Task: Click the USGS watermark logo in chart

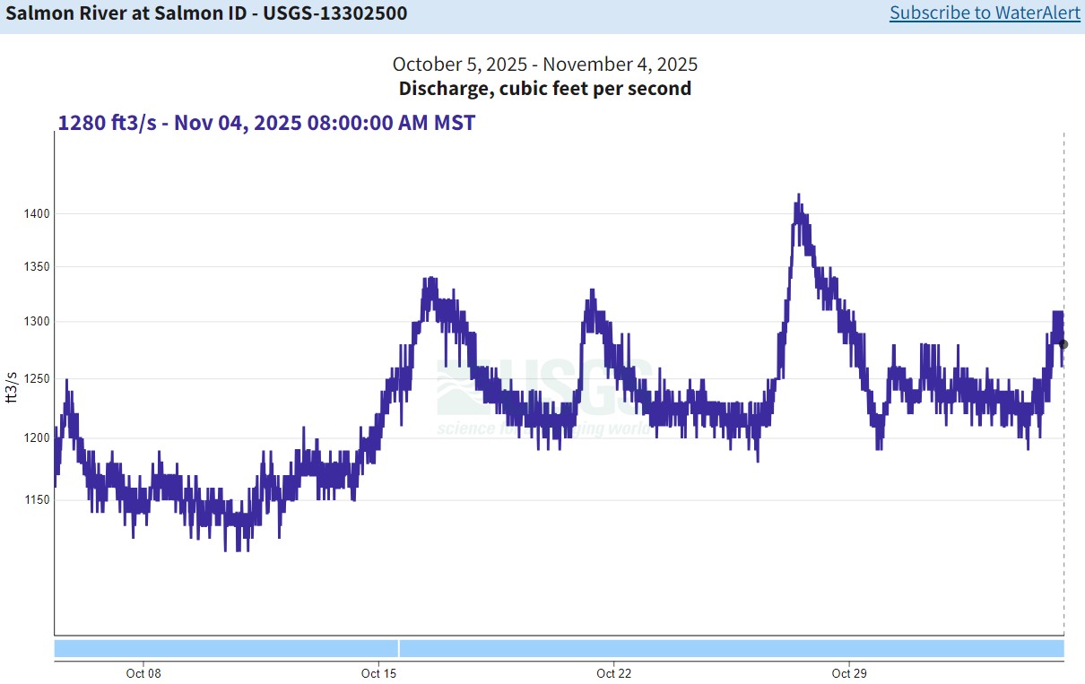Action: click(x=544, y=394)
